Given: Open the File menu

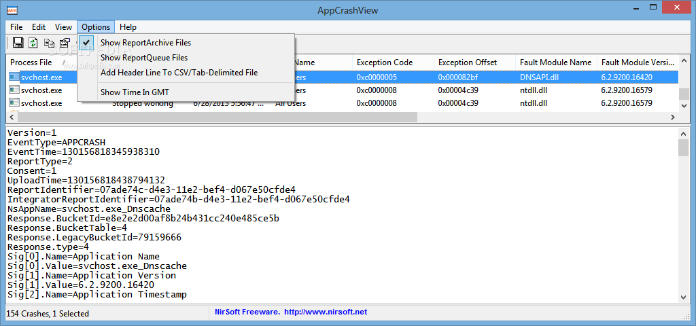Looking at the screenshot, I should pos(16,27).
